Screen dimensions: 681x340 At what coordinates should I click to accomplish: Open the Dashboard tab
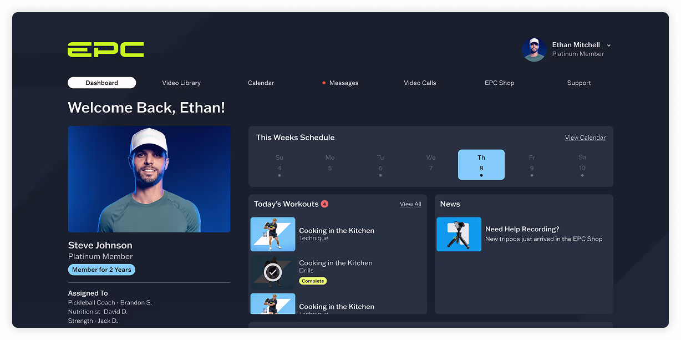click(101, 83)
